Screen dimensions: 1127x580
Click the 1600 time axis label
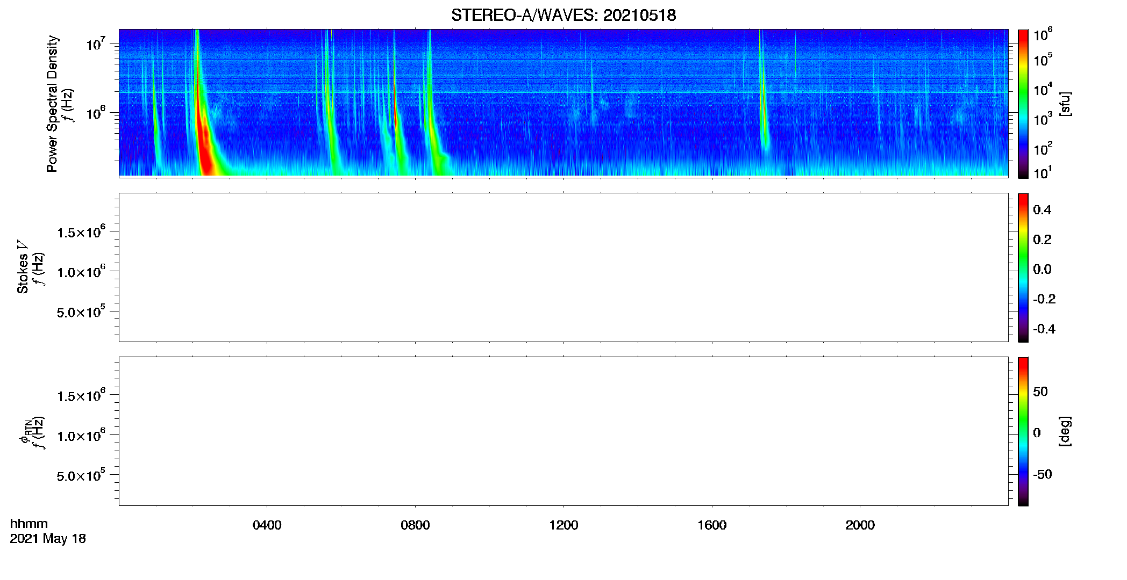(x=712, y=525)
